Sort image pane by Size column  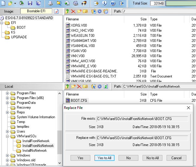[136, 19]
